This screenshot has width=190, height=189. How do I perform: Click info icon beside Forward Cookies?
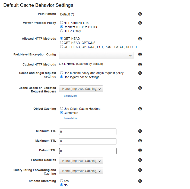click(x=140, y=160)
